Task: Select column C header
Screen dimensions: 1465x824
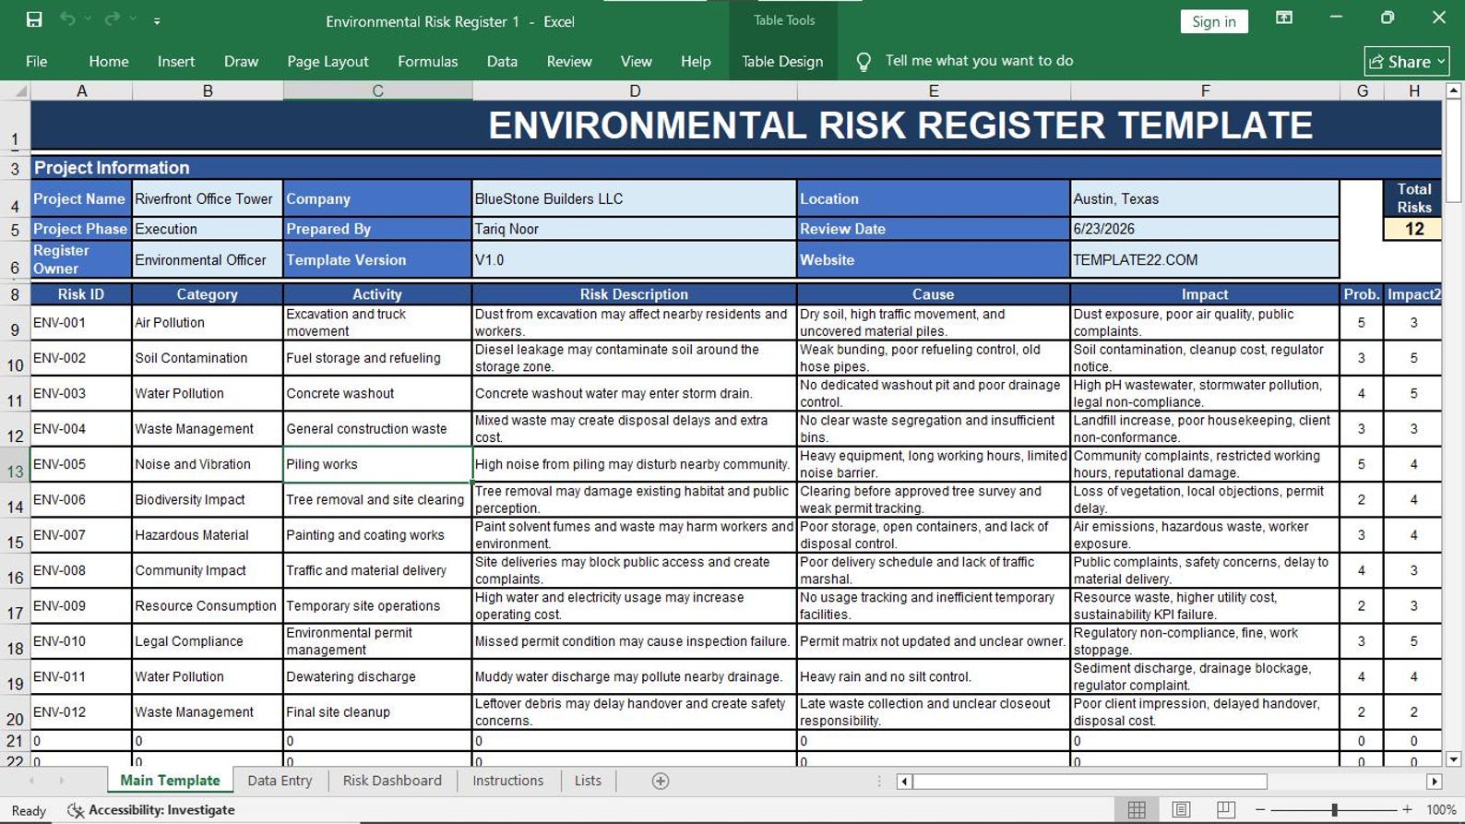Action: [x=377, y=90]
